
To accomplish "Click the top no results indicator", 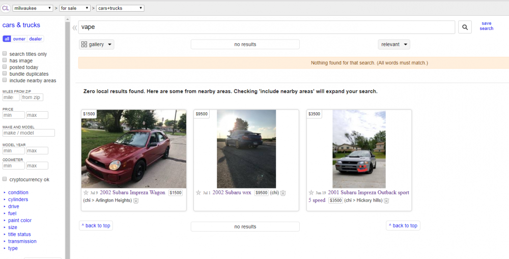I will point(245,44).
